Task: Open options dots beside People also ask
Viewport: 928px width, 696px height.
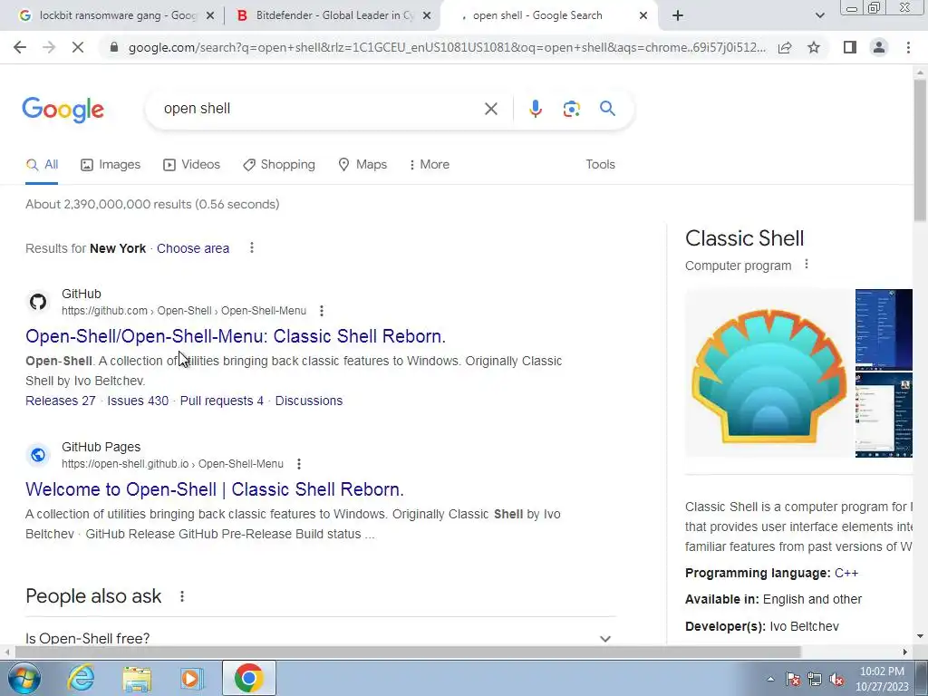Action: point(181,596)
